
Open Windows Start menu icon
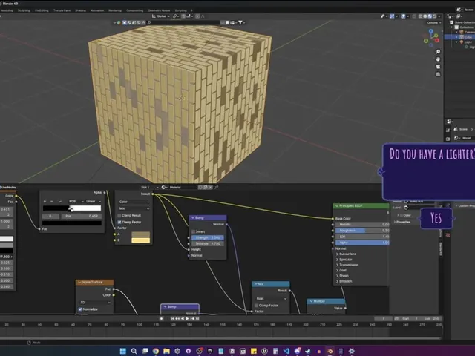point(122,351)
